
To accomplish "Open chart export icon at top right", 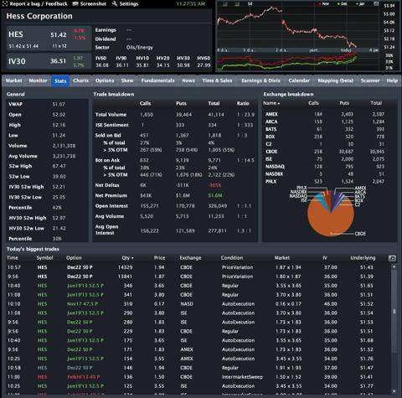I will coord(376,4).
